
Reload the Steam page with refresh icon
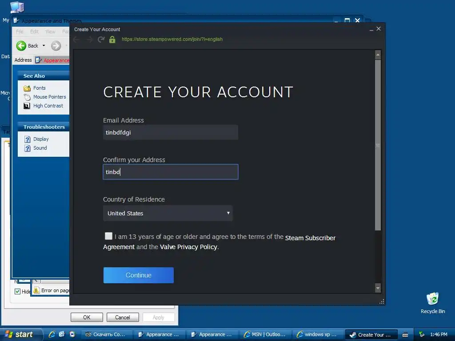(101, 40)
